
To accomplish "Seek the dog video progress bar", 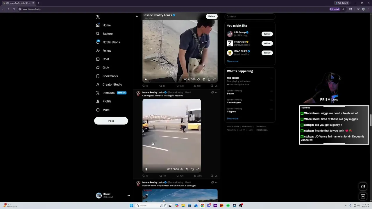I will [x=180, y=75].
